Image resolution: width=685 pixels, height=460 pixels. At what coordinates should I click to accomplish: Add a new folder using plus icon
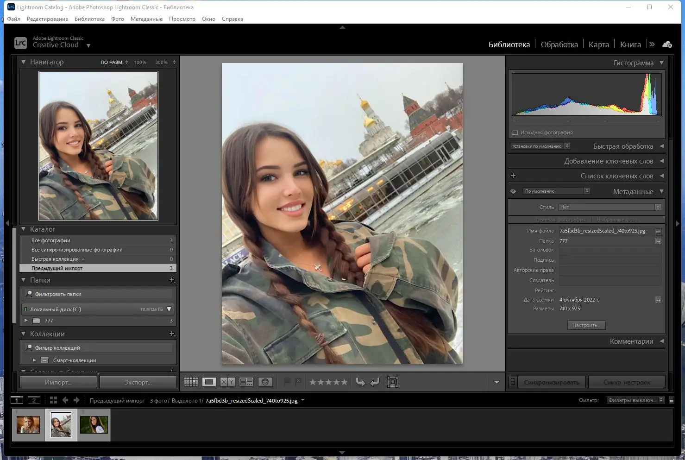point(172,280)
